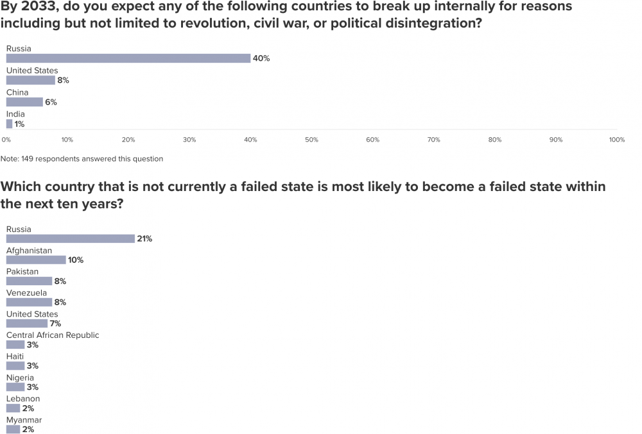Screen dimensions: 642x434
Task: Select the India 1% bar
Action: [9, 124]
